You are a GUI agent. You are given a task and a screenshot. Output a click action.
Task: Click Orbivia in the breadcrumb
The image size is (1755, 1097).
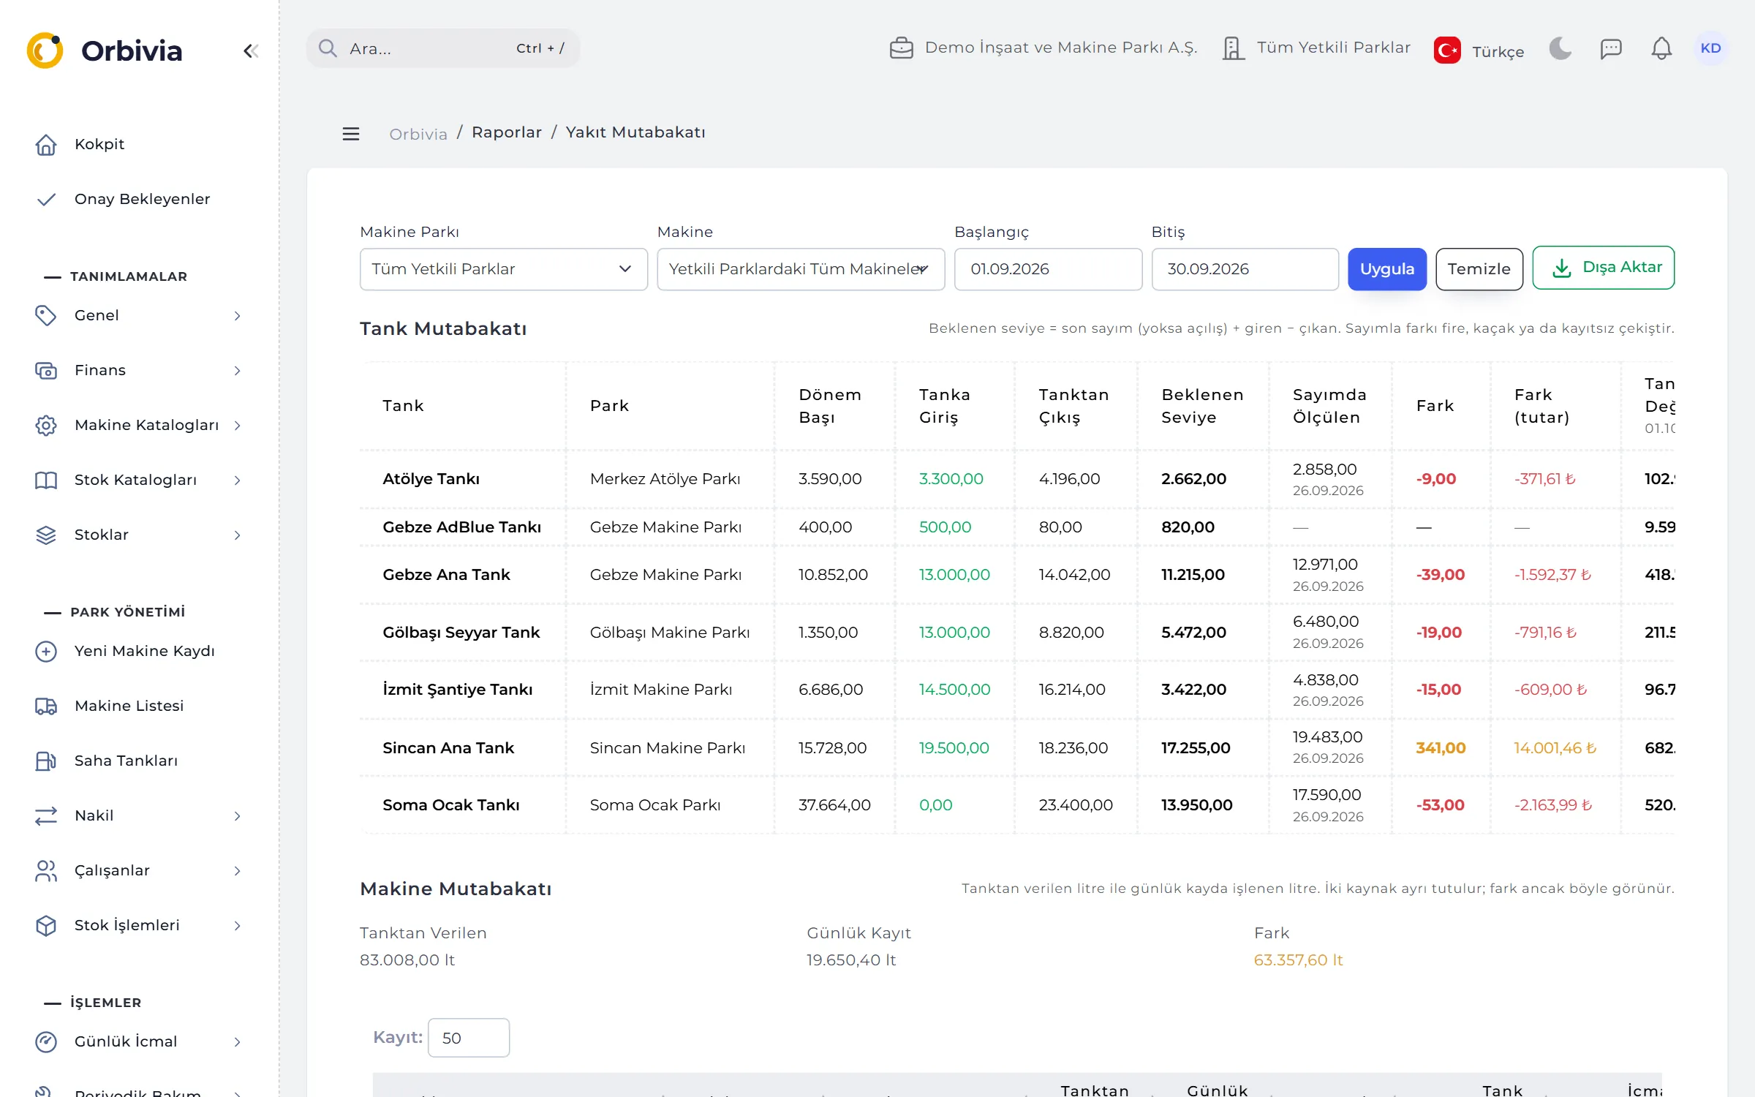pyautogui.click(x=418, y=134)
